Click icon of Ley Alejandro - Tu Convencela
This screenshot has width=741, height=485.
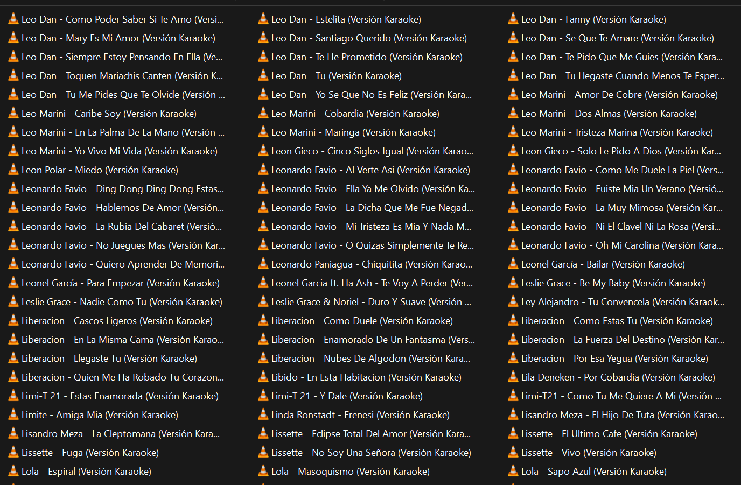point(513,301)
